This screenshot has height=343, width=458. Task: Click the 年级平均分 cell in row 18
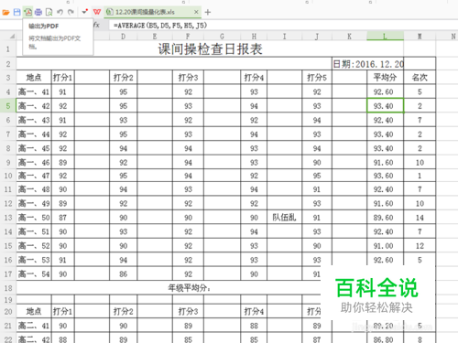pos(190,288)
